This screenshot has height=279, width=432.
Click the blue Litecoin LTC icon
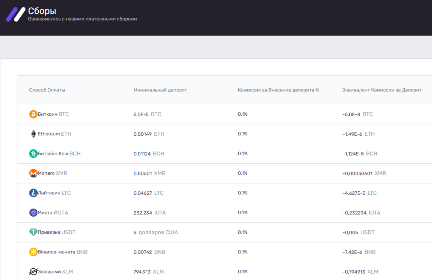(x=33, y=193)
